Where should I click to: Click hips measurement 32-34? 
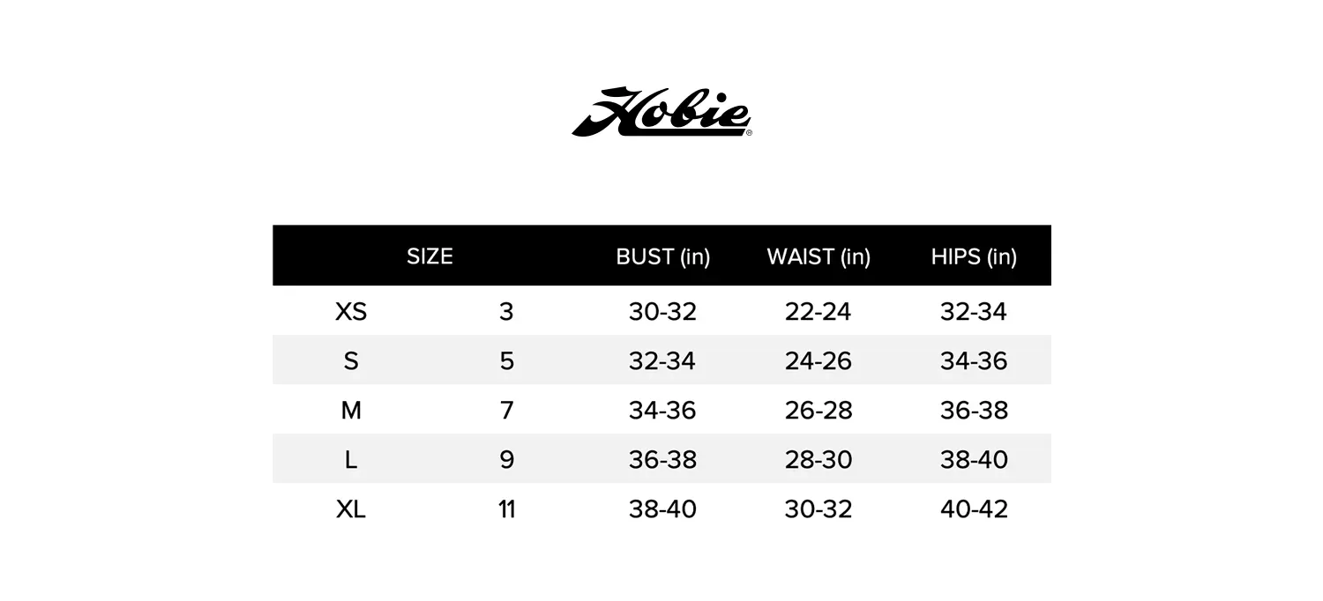(974, 312)
